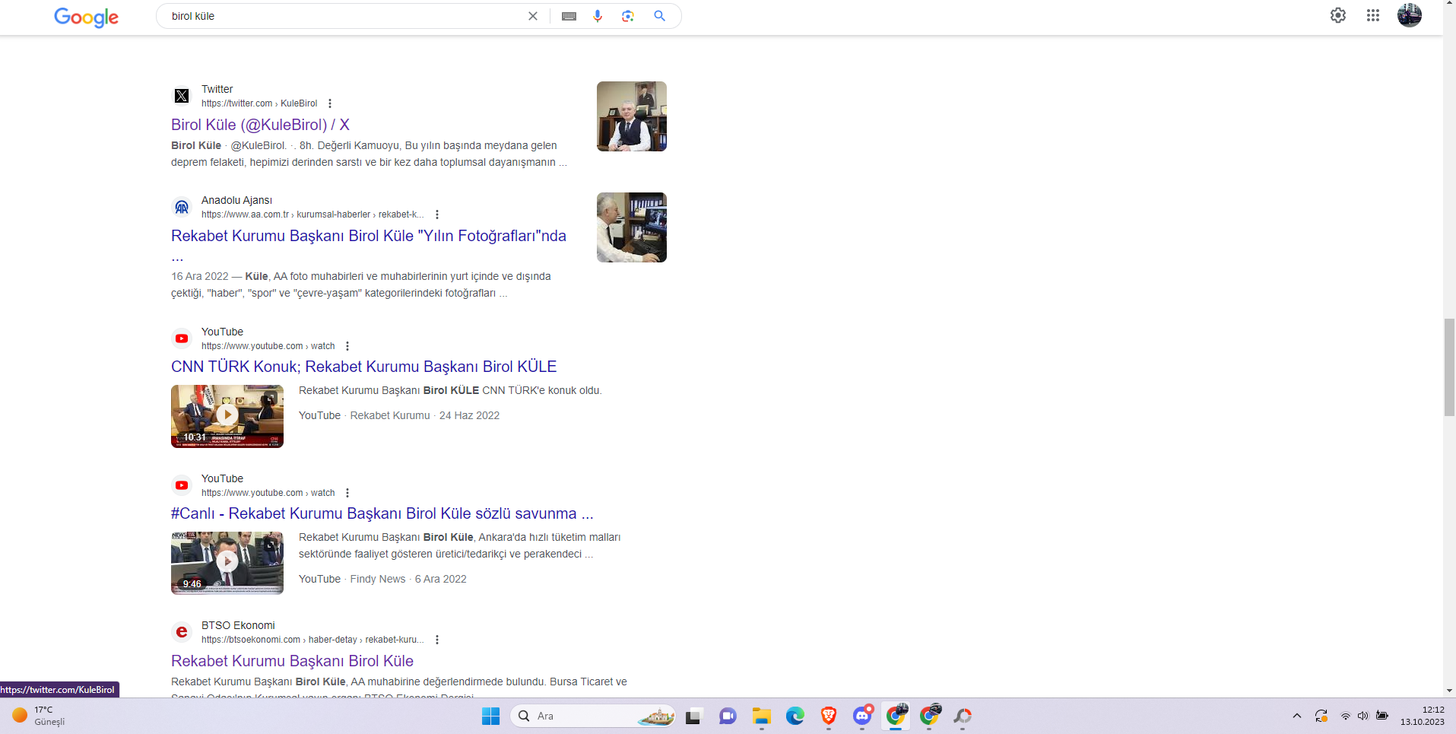The width and height of the screenshot is (1456, 734).
Task: Expand the hidden system tray icons chevron
Action: pyautogui.click(x=1297, y=716)
